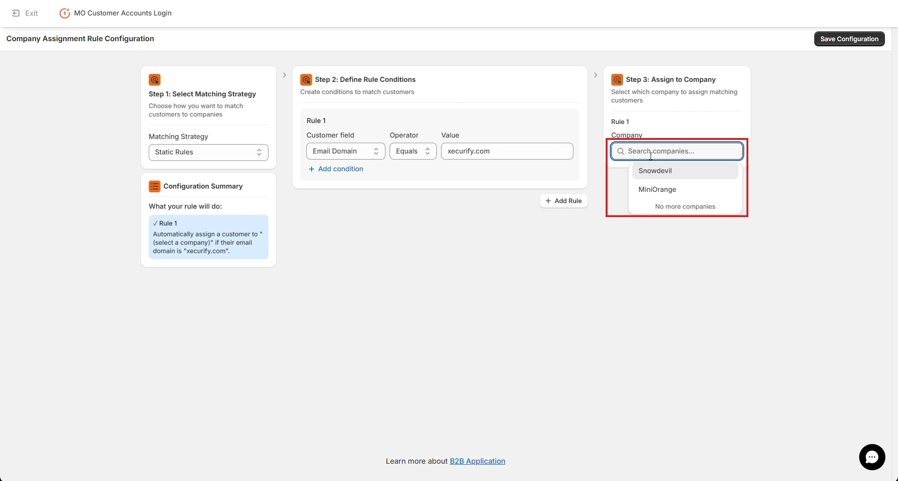Click the Exit icon in the top bar
Viewport: 898px width, 481px height.
coord(16,13)
